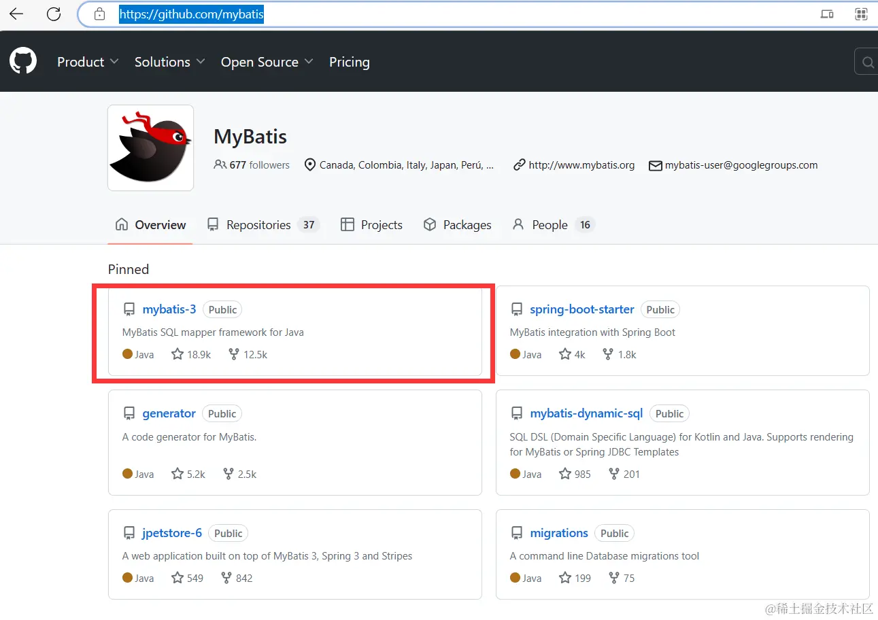Click the QR code icon in address bar
Image resolution: width=878 pixels, height=620 pixels.
(x=861, y=14)
